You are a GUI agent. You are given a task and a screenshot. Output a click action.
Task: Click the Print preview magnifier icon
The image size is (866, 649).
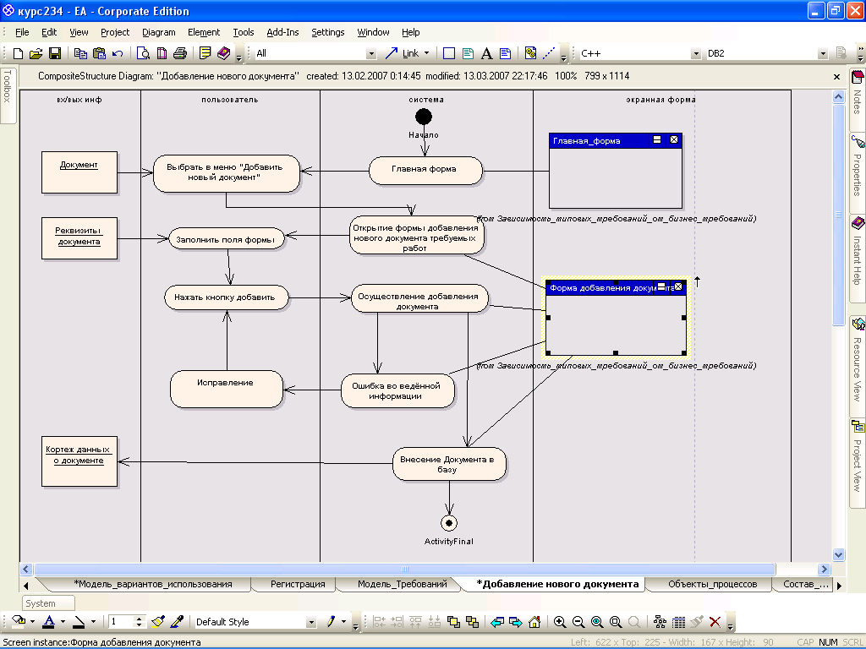144,53
